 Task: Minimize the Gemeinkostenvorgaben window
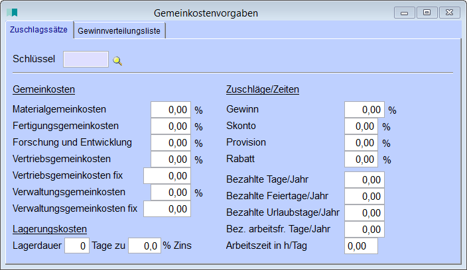404,13
